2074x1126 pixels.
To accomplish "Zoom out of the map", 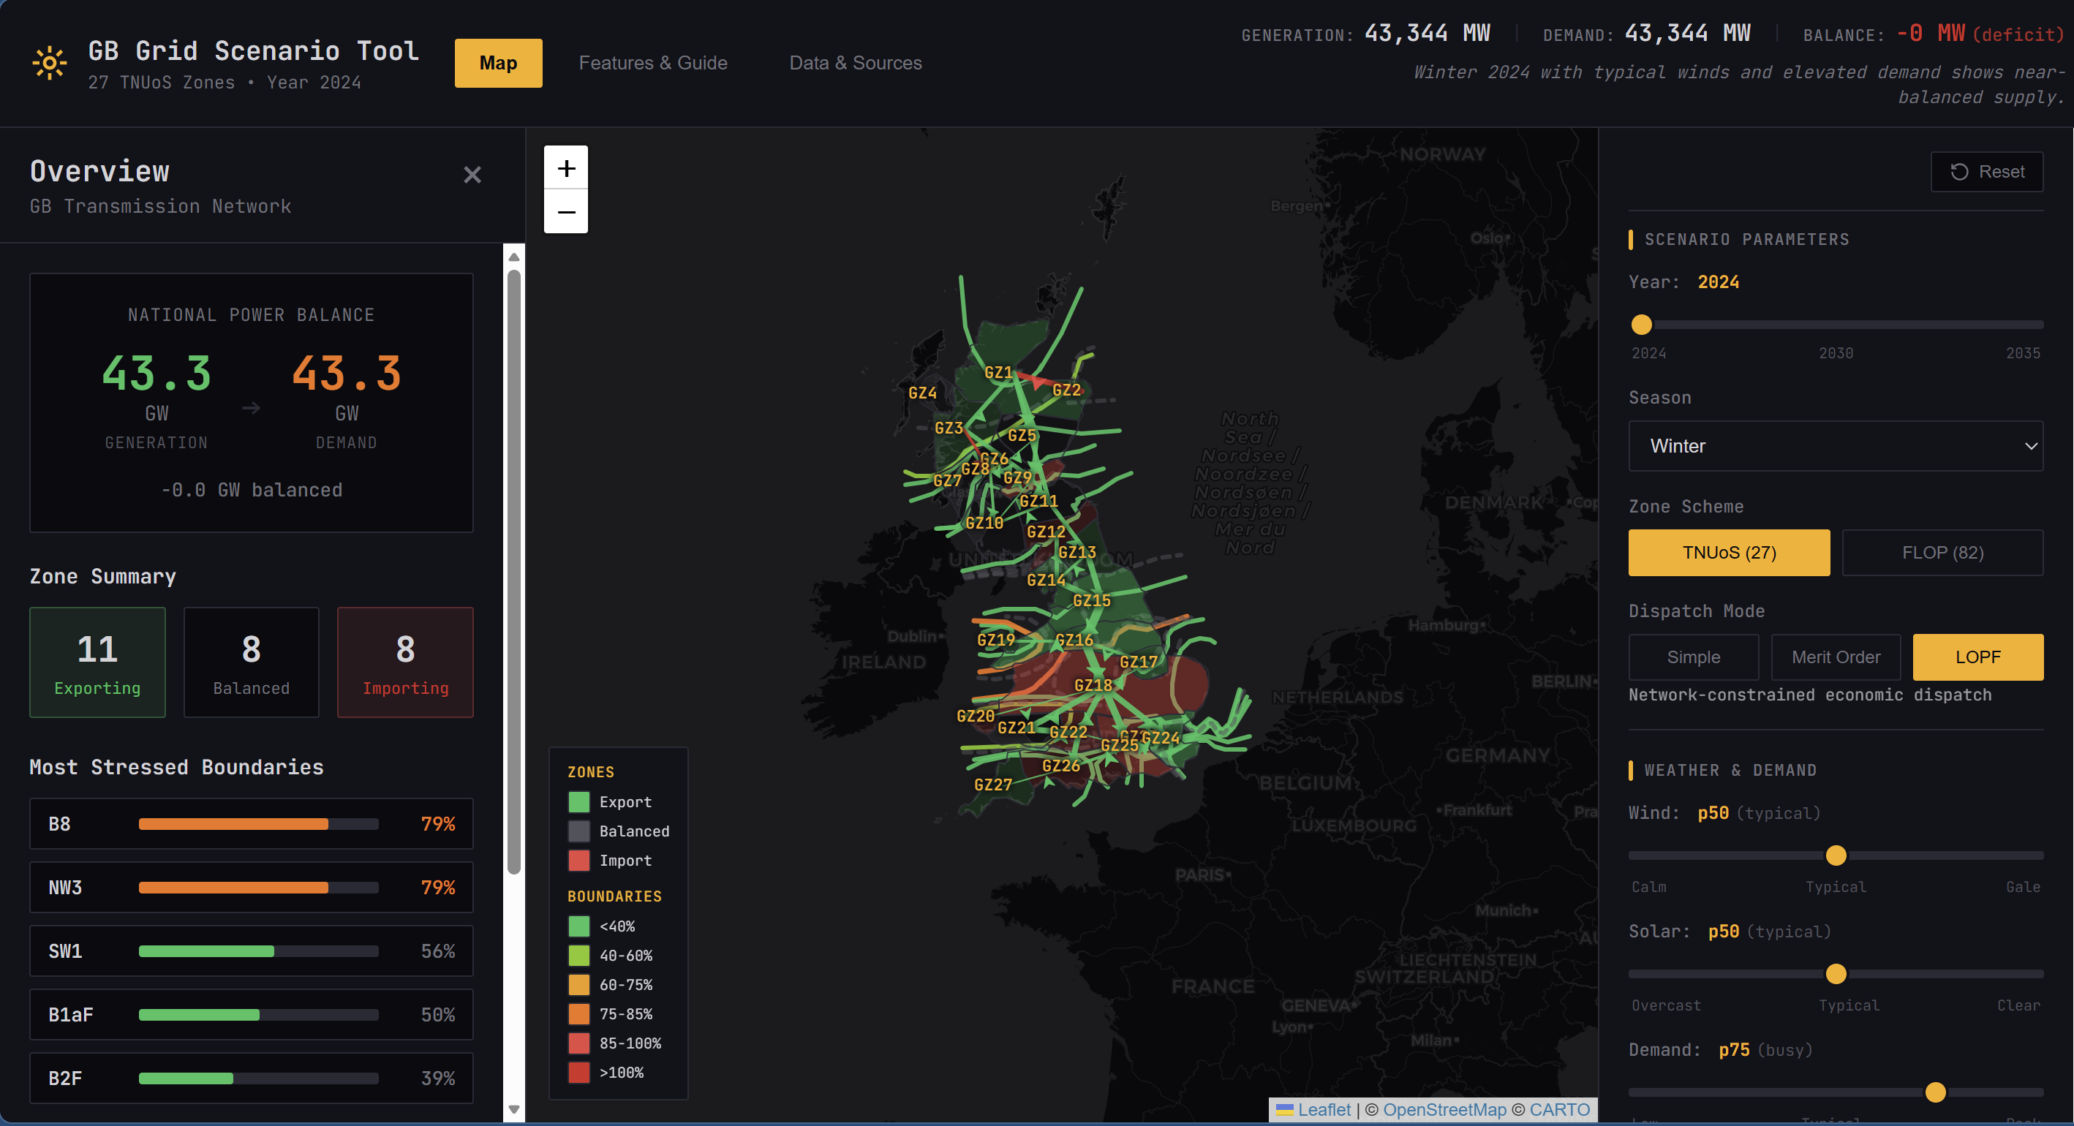I will click(x=566, y=212).
